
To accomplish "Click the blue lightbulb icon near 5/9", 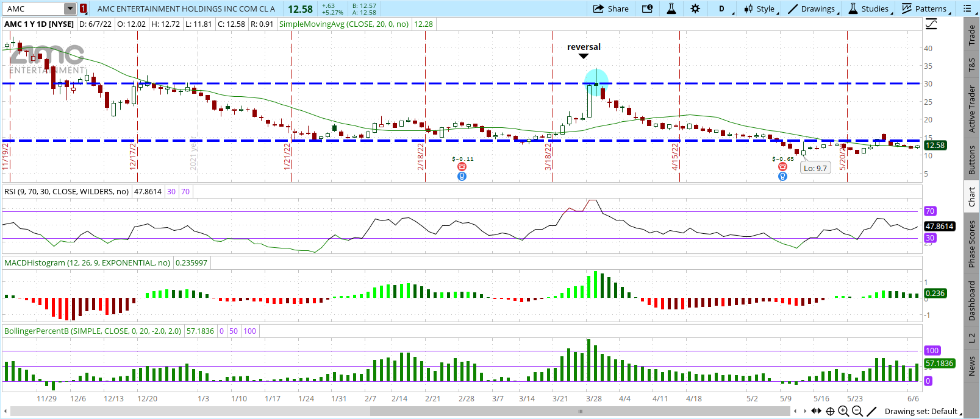I will (x=782, y=177).
